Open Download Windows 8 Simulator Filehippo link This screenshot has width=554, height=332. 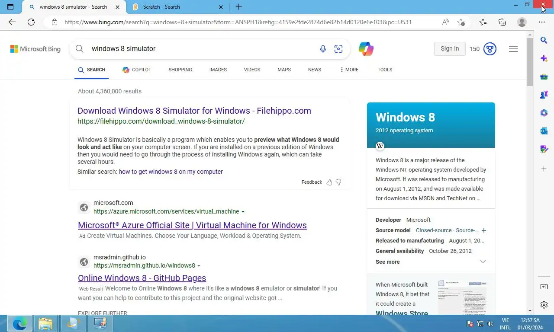(x=194, y=111)
